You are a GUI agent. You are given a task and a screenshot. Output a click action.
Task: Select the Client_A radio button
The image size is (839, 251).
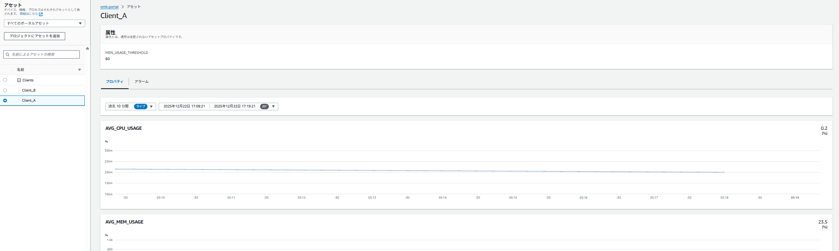click(x=5, y=101)
